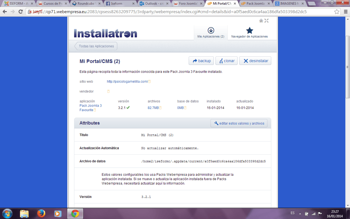Image resolution: width=350 pixels, height=219 pixels.
Task: Click the backup button
Action: coord(201,61)
